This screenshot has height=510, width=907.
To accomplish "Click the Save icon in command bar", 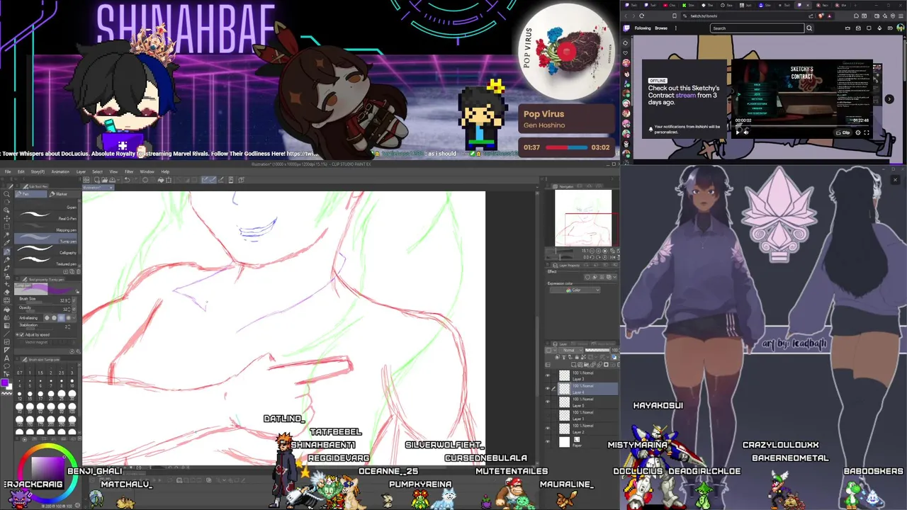I will (x=112, y=180).
